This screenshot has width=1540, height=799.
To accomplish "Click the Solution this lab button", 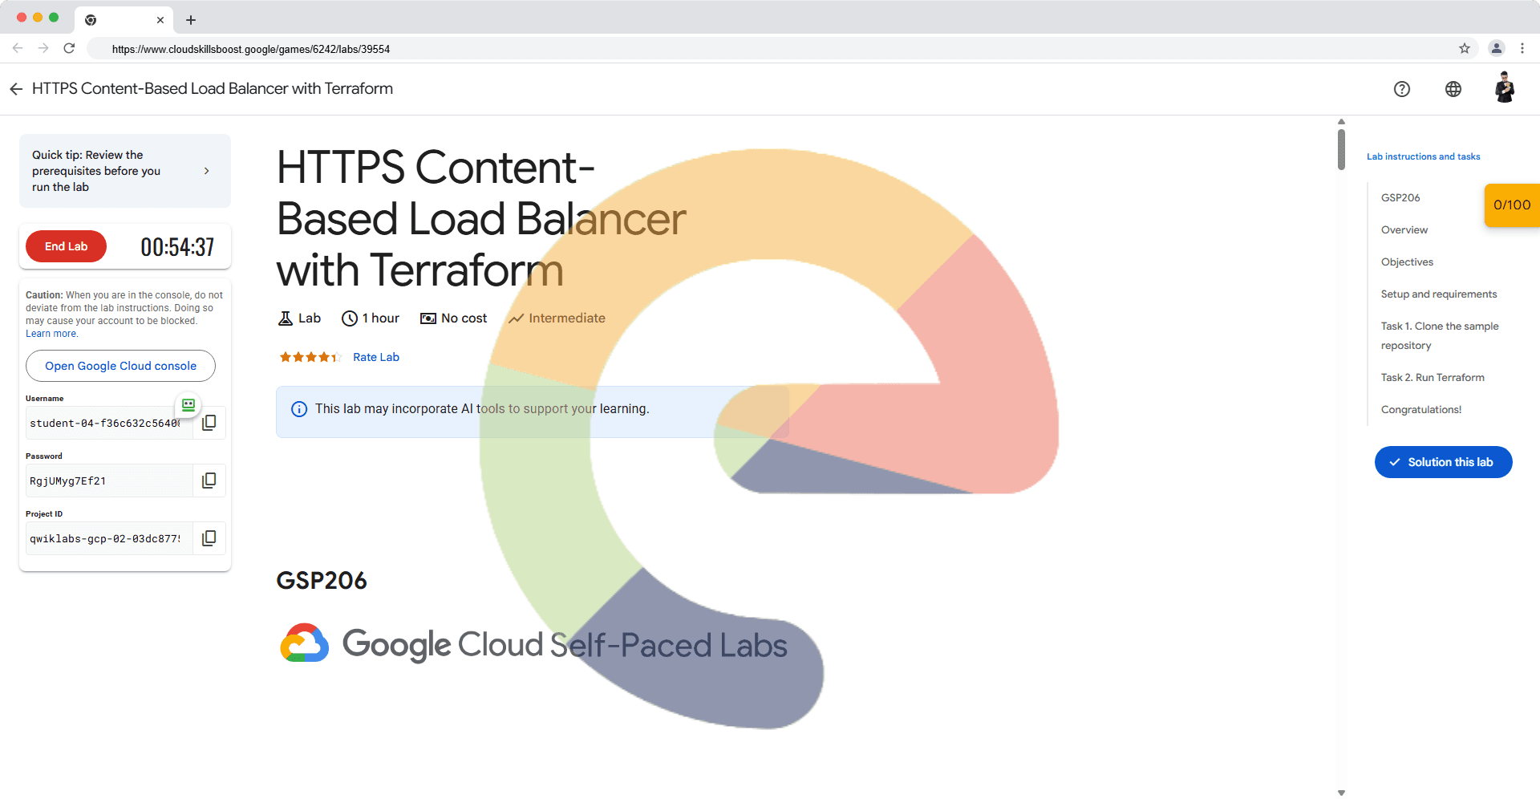I will 1443,462.
